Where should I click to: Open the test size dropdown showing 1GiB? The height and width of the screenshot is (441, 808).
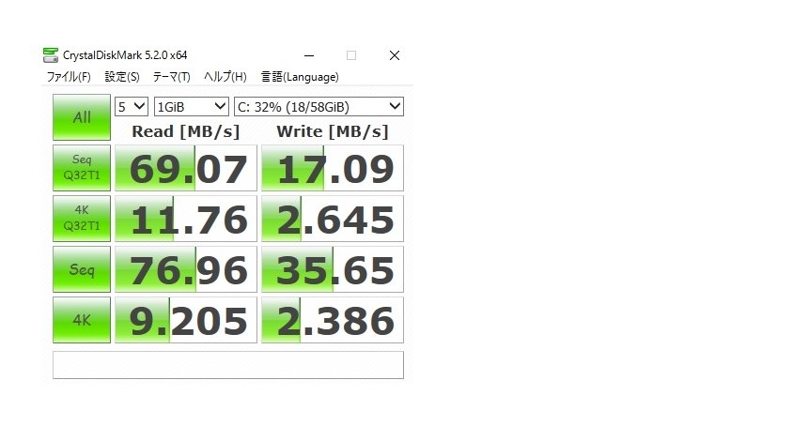[191, 107]
